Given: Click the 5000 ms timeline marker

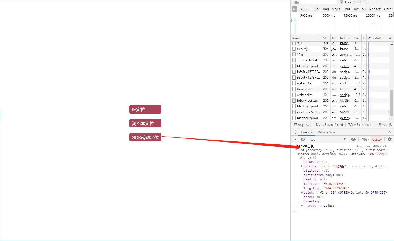Looking at the screenshot, I should (306, 16).
